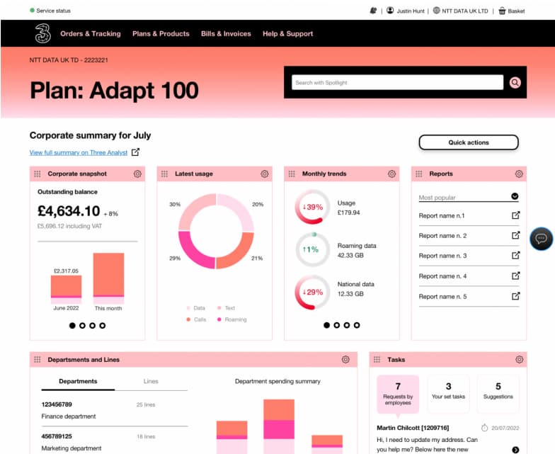Screen dimensions: 555x454
Task: Click drag handle grid icon on Departments and Lines
Action: pos(37,360)
